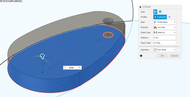Click the blue extrude direction arrow manipulator
Viewport: 190px width, 97px height.
[42, 56]
